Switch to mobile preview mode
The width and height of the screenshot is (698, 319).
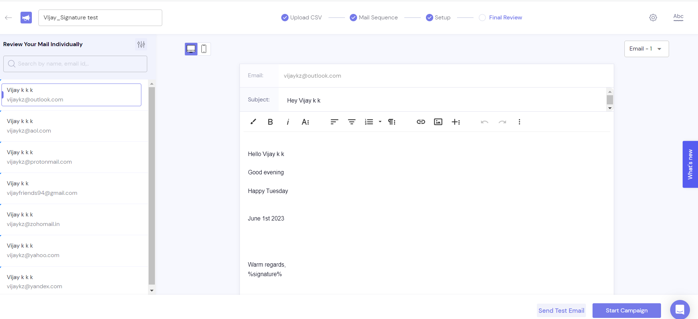204,49
